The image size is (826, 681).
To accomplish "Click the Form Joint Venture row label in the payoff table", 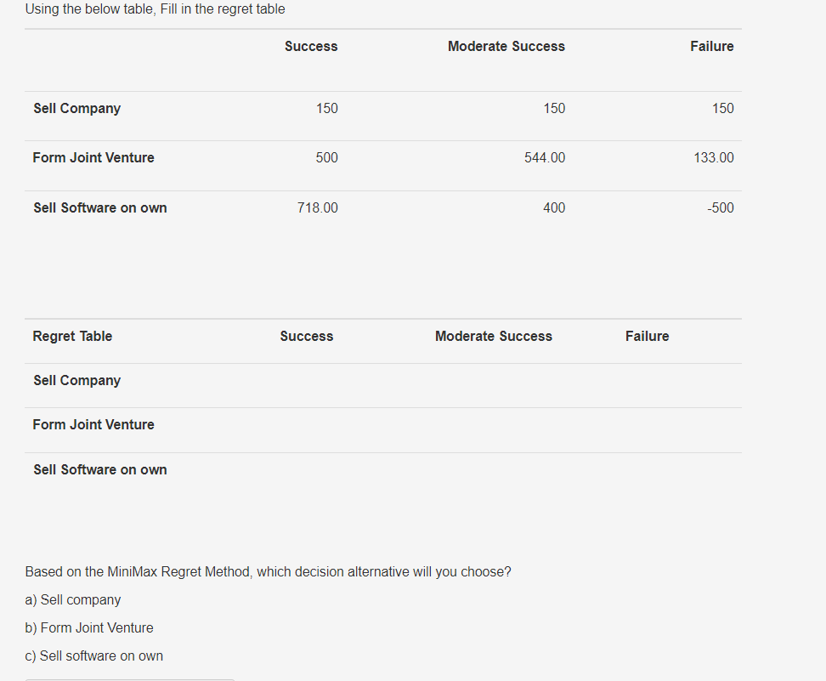I will pyautogui.click(x=93, y=158).
